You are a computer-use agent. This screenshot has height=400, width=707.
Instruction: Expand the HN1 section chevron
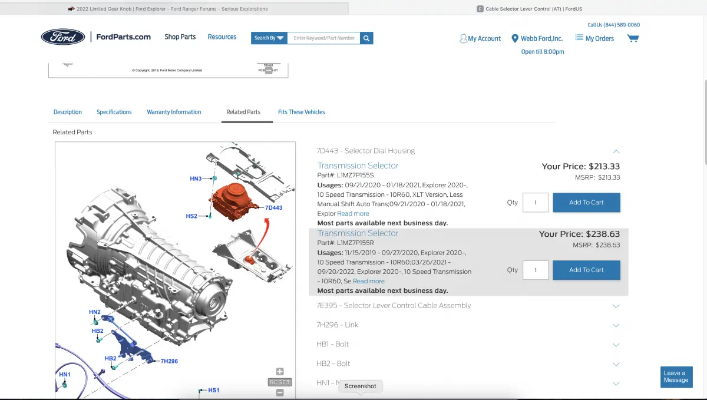click(x=616, y=384)
